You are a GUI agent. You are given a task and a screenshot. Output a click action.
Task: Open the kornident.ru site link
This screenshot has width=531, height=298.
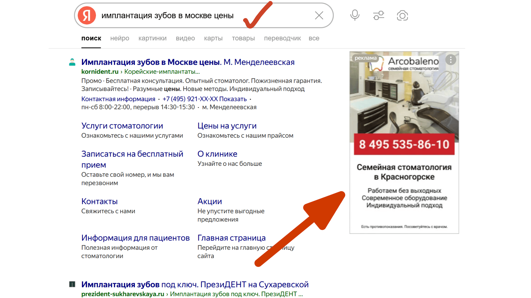point(100,72)
